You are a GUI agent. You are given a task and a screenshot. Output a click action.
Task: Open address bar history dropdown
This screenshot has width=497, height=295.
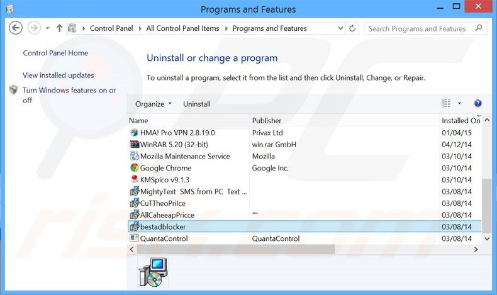(341, 28)
